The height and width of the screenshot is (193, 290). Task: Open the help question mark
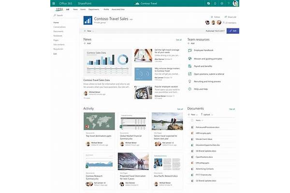(229, 3)
